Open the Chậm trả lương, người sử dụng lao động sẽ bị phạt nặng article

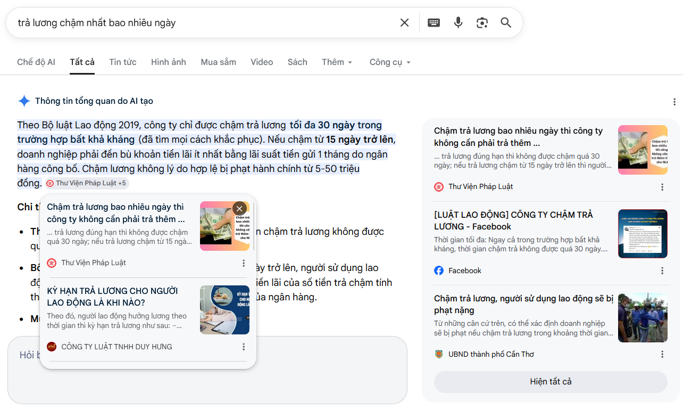523,304
